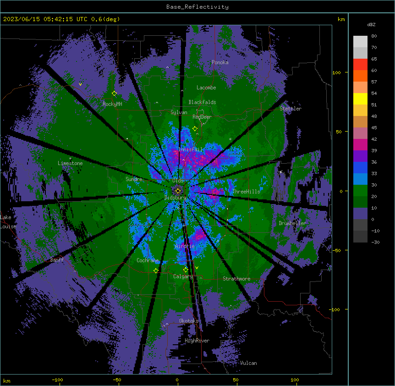Click the km unit label at bottom left
This screenshot has height=386, width=395.
[6, 380]
